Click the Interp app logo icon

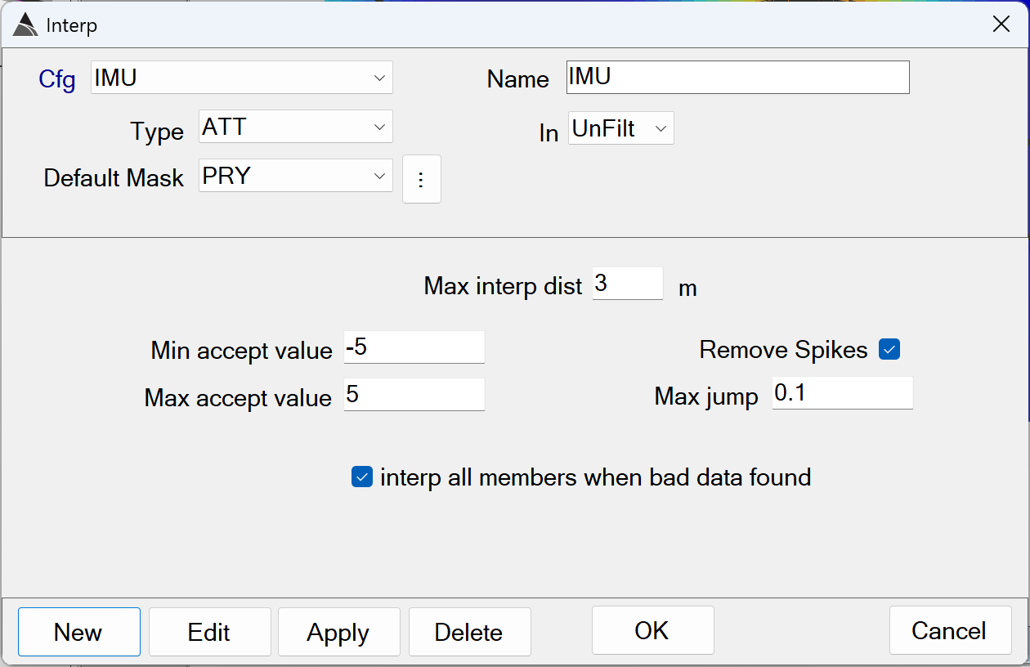[x=25, y=25]
